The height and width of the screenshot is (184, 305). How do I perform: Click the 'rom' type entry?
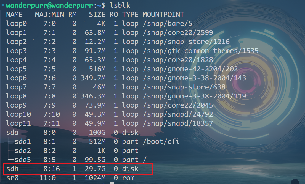(128, 178)
